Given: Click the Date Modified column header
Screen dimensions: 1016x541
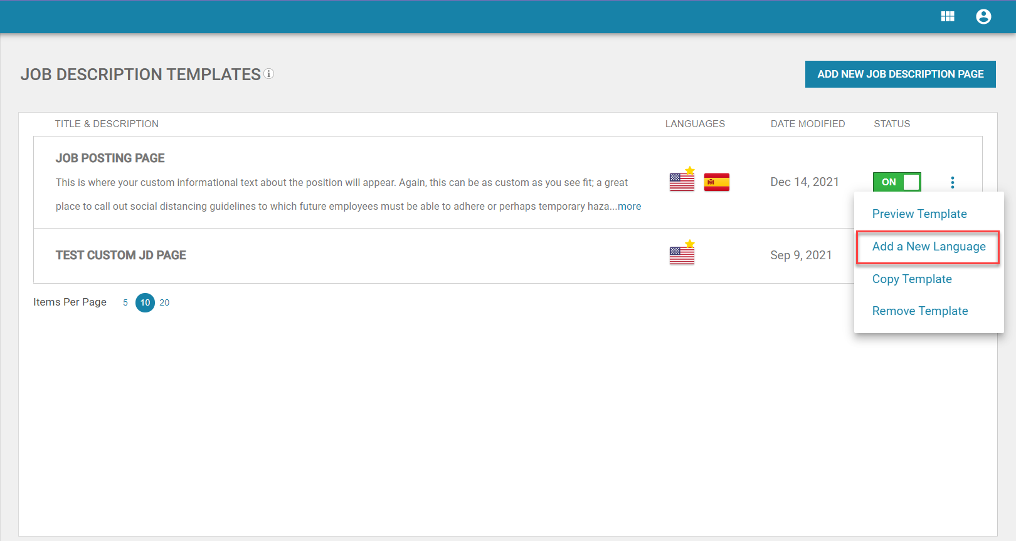Looking at the screenshot, I should coord(807,124).
